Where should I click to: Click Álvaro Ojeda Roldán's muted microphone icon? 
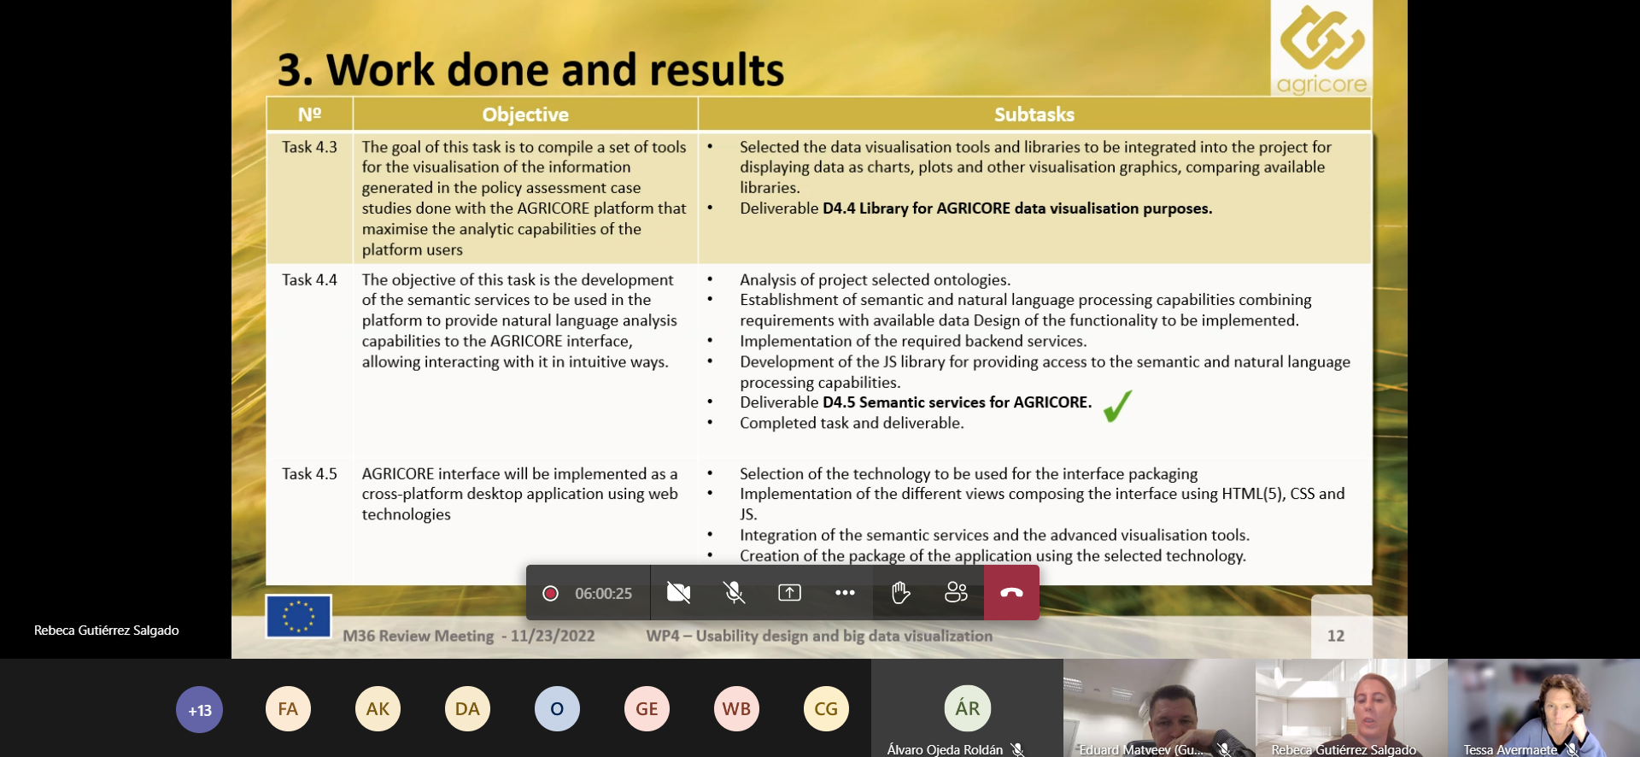tap(1017, 749)
